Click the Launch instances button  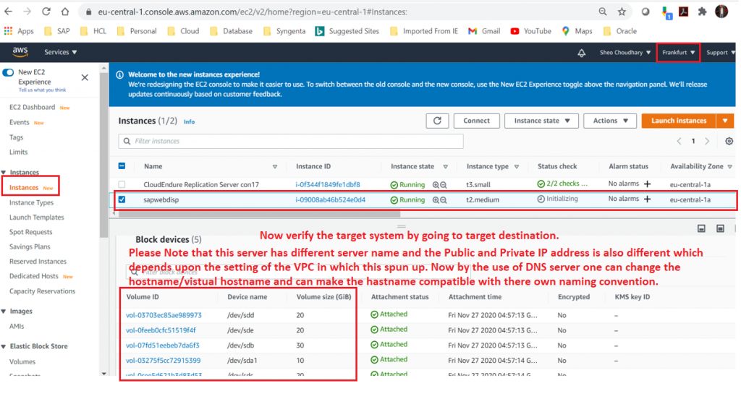(679, 121)
